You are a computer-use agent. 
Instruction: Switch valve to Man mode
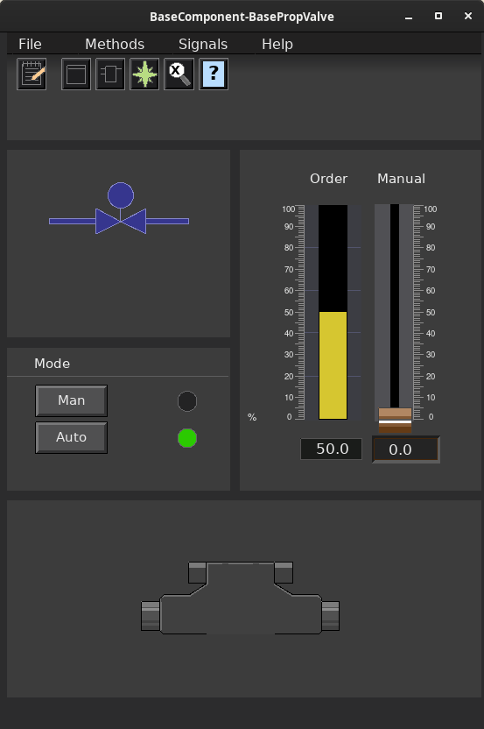click(71, 400)
